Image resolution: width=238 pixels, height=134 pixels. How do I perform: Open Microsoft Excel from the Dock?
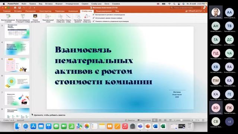tap(163, 126)
